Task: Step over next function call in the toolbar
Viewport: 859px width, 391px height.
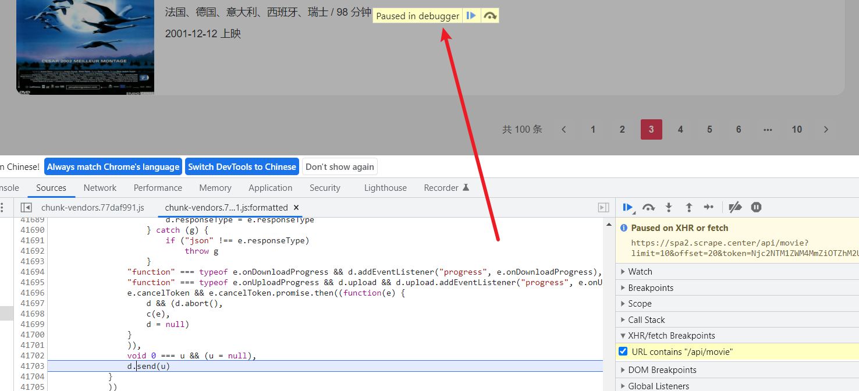Action: click(648, 207)
